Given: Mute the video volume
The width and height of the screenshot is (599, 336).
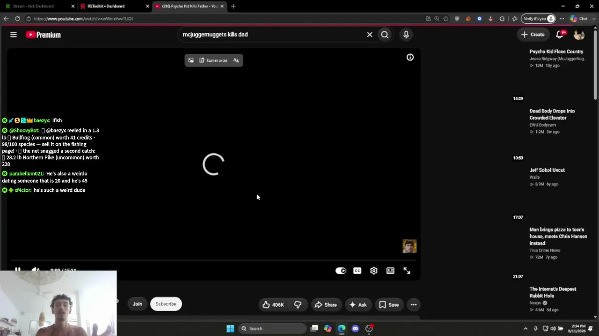Looking at the screenshot, I should coord(36,270).
